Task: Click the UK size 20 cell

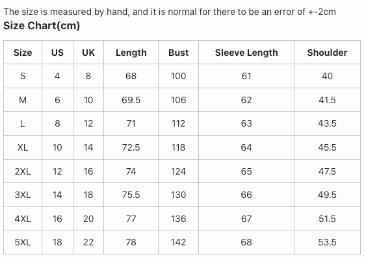Action: pyautogui.click(x=88, y=219)
